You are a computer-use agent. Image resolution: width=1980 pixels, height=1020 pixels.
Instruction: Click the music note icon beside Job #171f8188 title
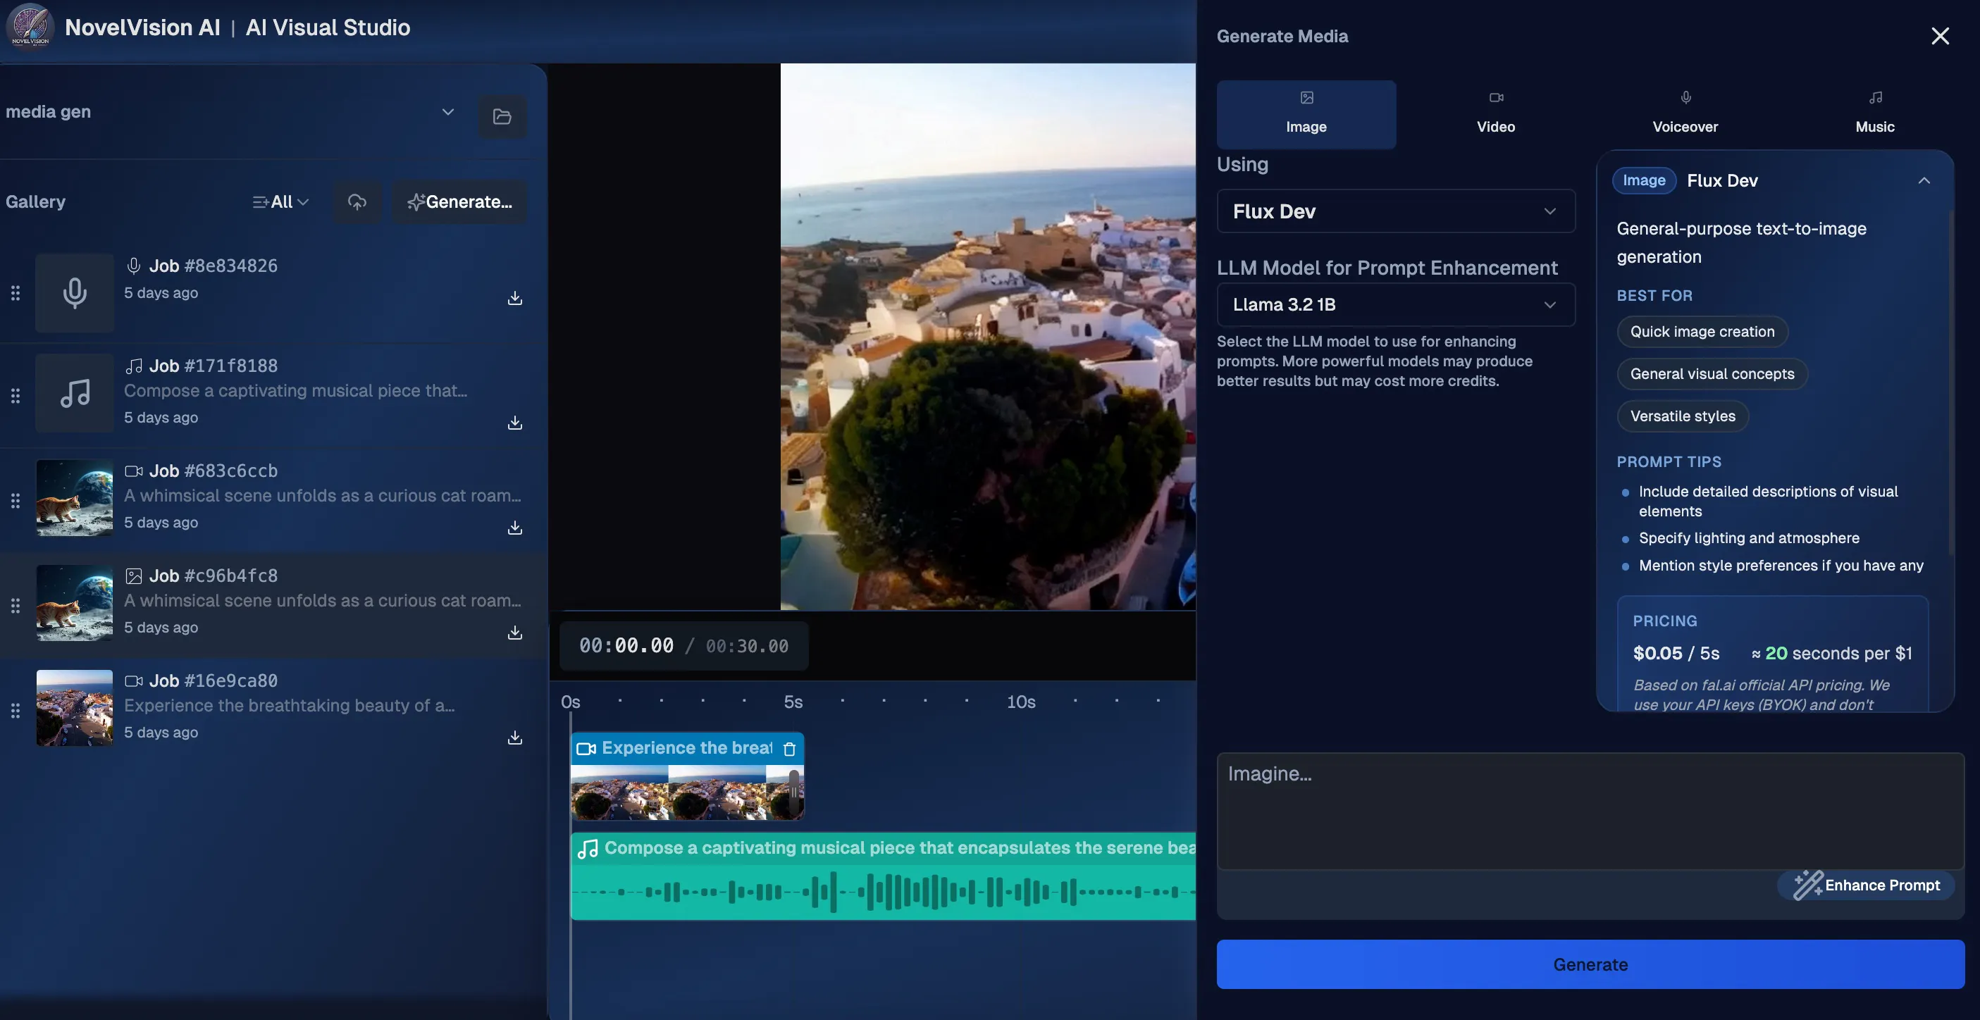click(134, 366)
